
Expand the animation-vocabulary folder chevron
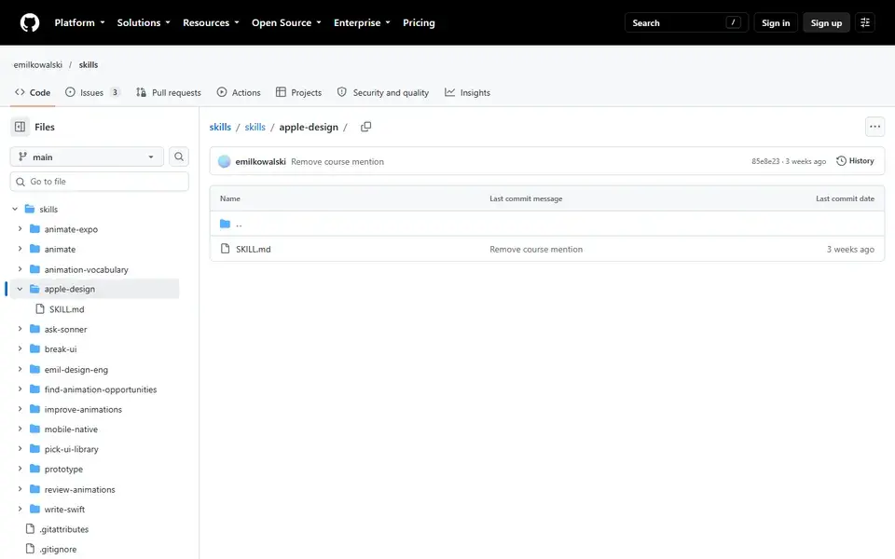pyautogui.click(x=20, y=268)
